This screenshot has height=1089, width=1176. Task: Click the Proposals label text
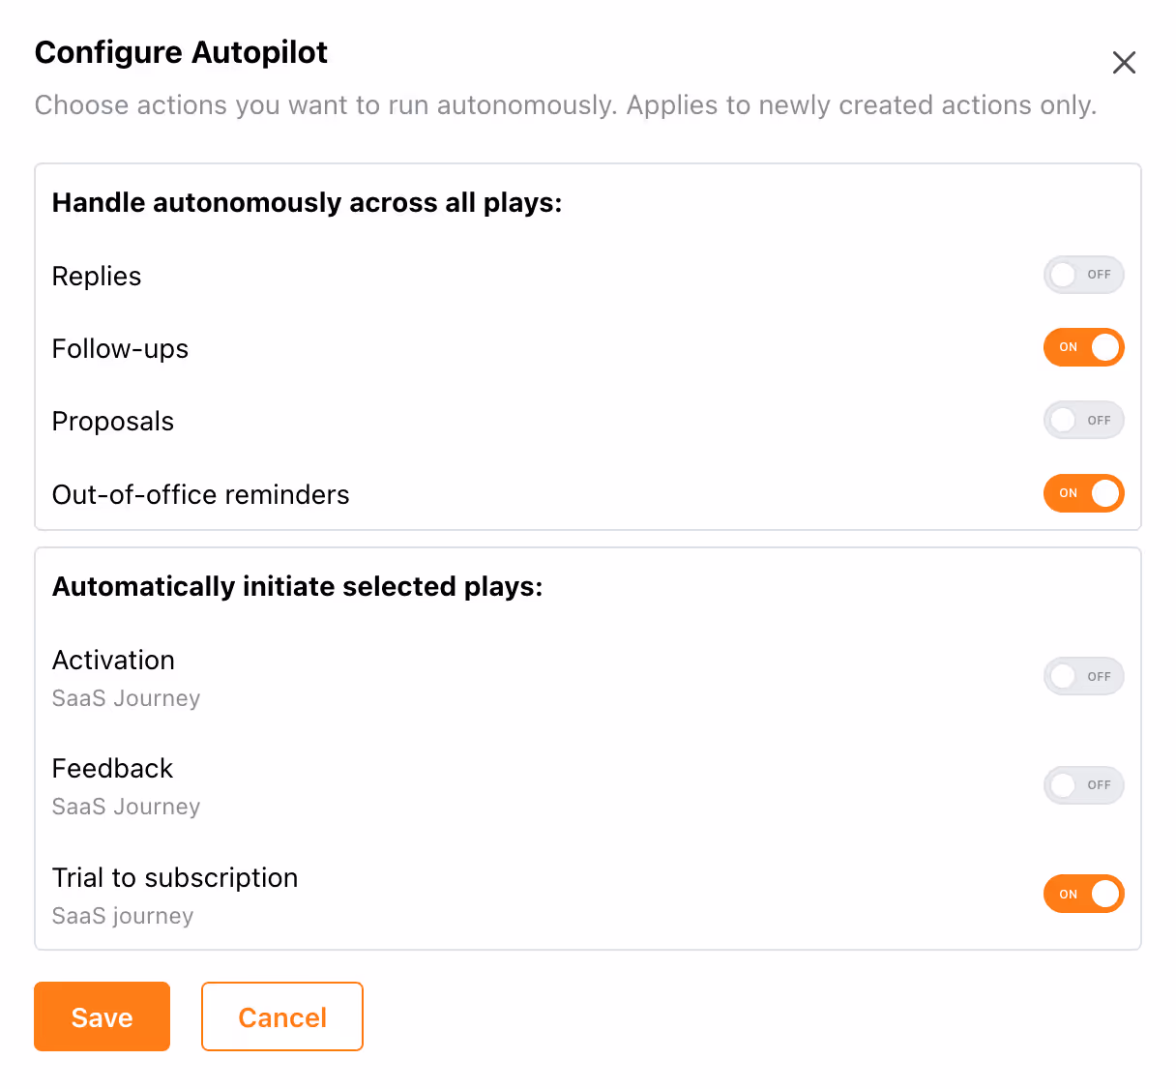[x=113, y=422]
